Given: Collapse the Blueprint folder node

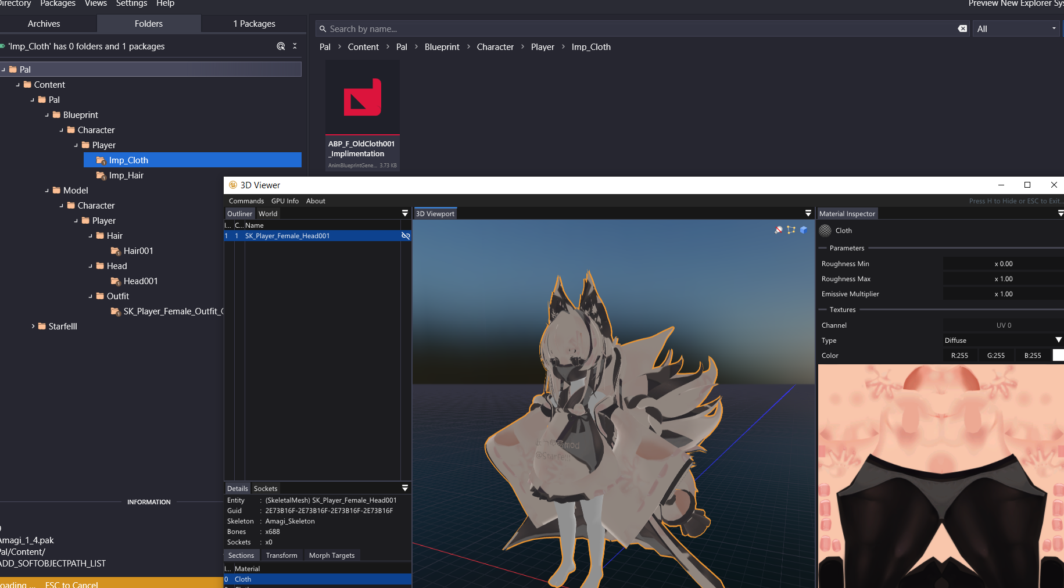Looking at the screenshot, I should pyautogui.click(x=47, y=115).
